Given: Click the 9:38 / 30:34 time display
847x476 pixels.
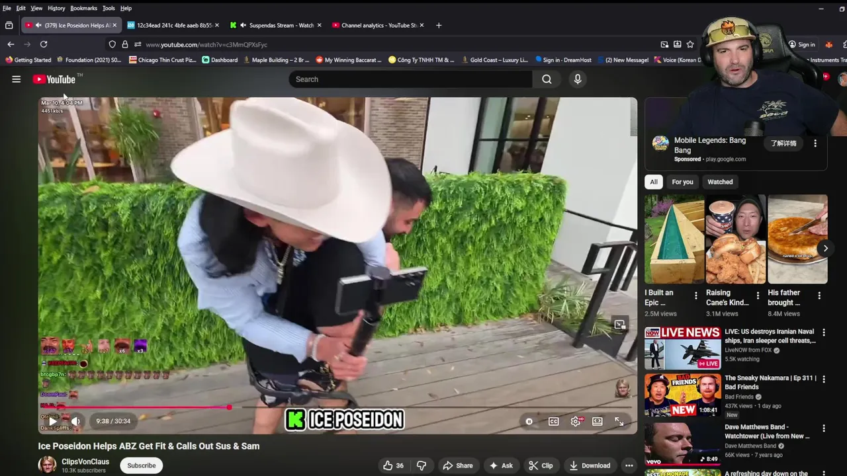Looking at the screenshot, I should 113,421.
